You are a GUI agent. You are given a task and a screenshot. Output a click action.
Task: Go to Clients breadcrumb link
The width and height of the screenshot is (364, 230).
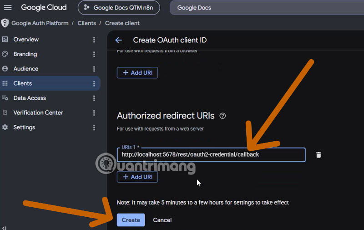86,23
